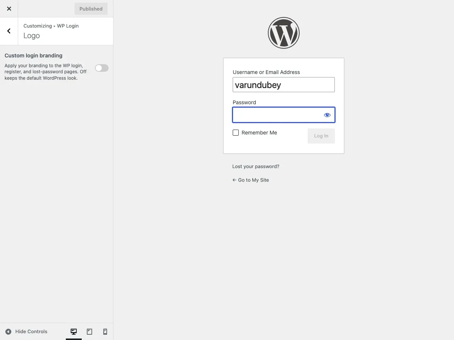This screenshot has width=454, height=340.
Task: Click the Custom login branding heading
Action: click(x=33, y=56)
